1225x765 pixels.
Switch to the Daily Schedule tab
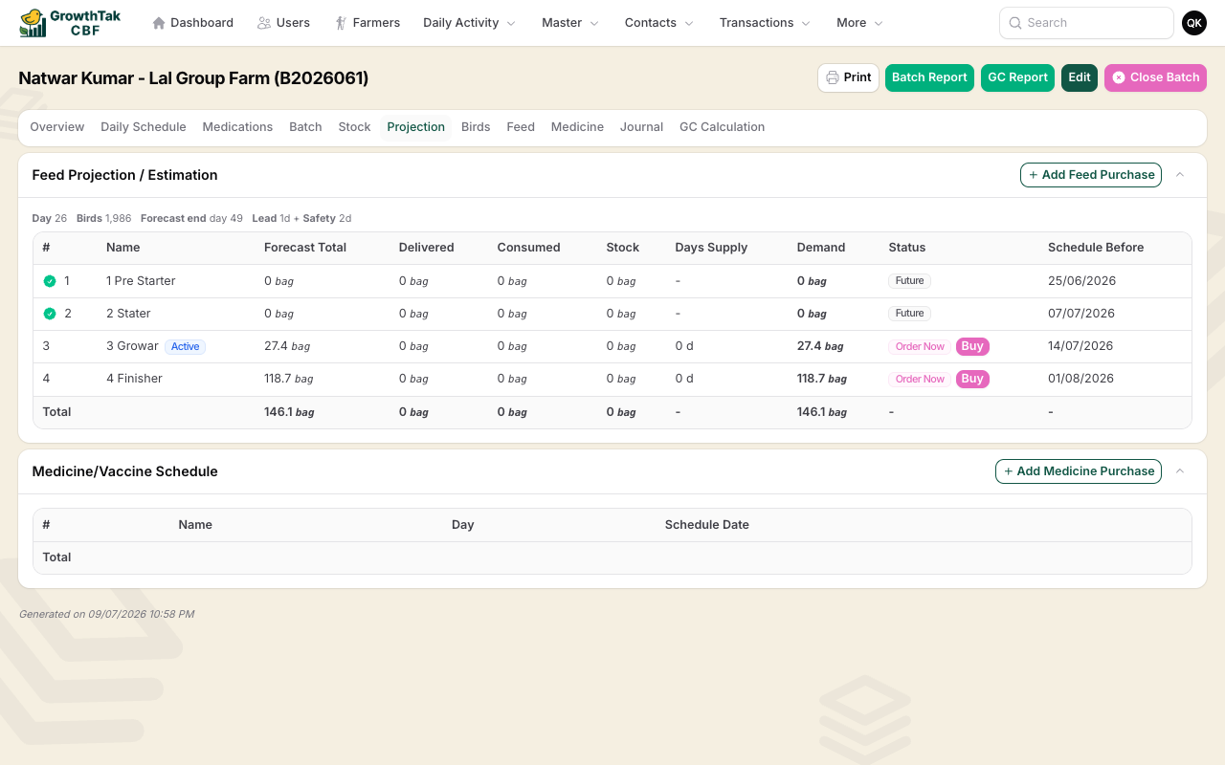[x=144, y=127]
